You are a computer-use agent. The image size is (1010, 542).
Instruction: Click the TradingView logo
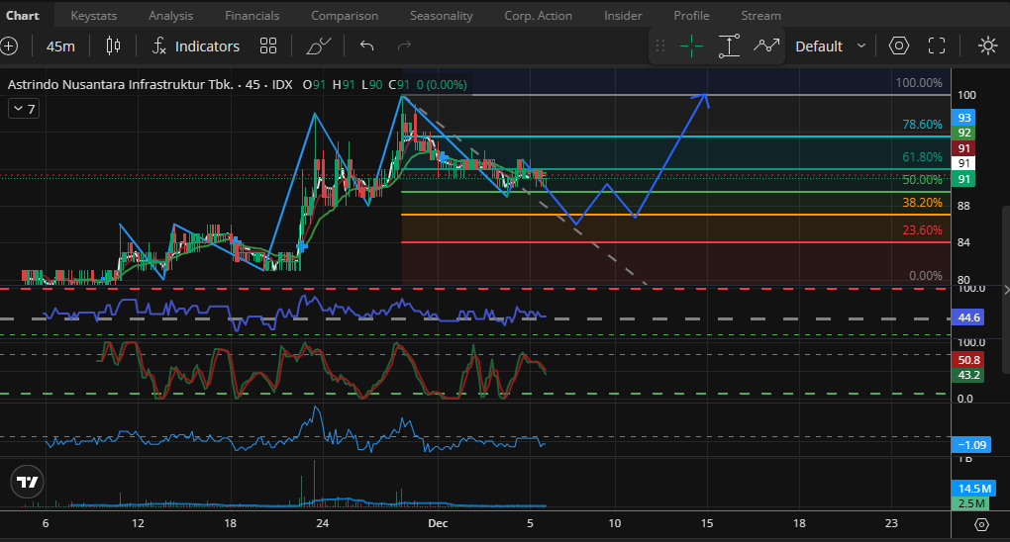coord(28,482)
